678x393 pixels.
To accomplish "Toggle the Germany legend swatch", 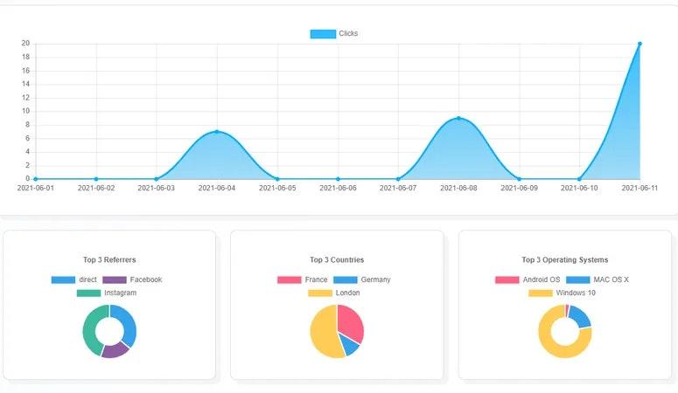I will pyautogui.click(x=346, y=279).
